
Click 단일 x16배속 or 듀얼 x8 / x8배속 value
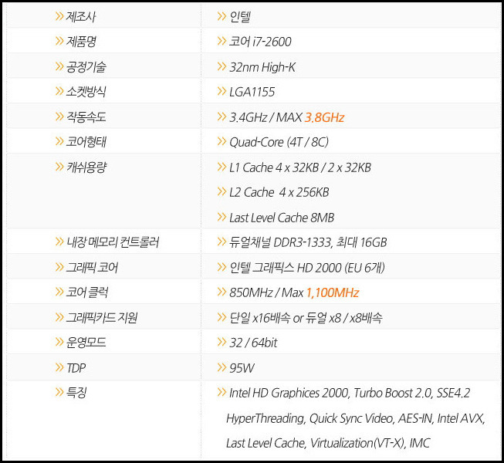pyautogui.click(x=306, y=318)
